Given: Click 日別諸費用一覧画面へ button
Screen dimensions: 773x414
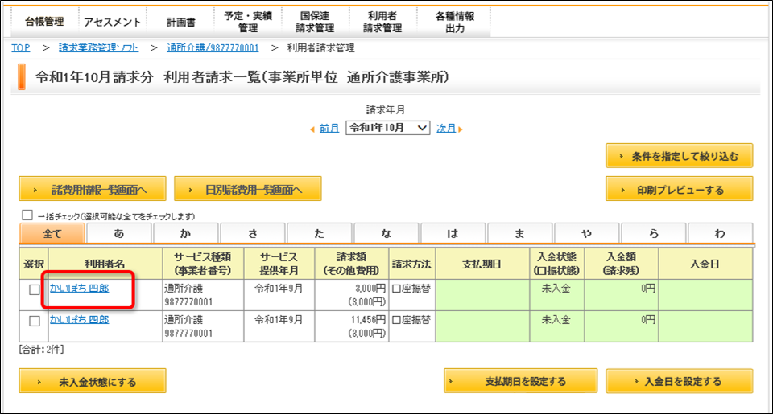Looking at the screenshot, I should pos(248,189).
